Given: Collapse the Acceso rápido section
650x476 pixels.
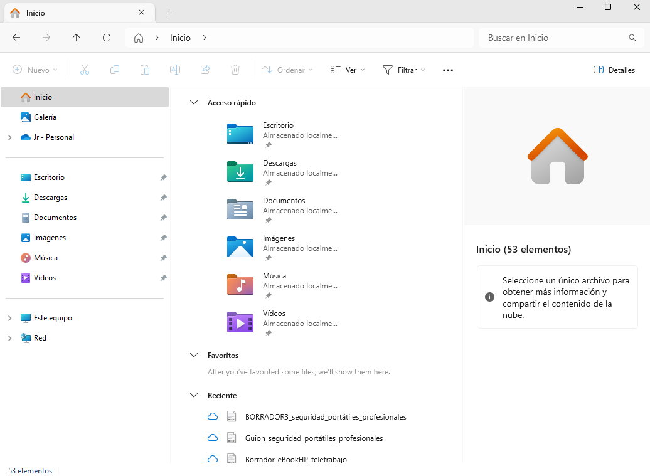Looking at the screenshot, I should pyautogui.click(x=194, y=103).
